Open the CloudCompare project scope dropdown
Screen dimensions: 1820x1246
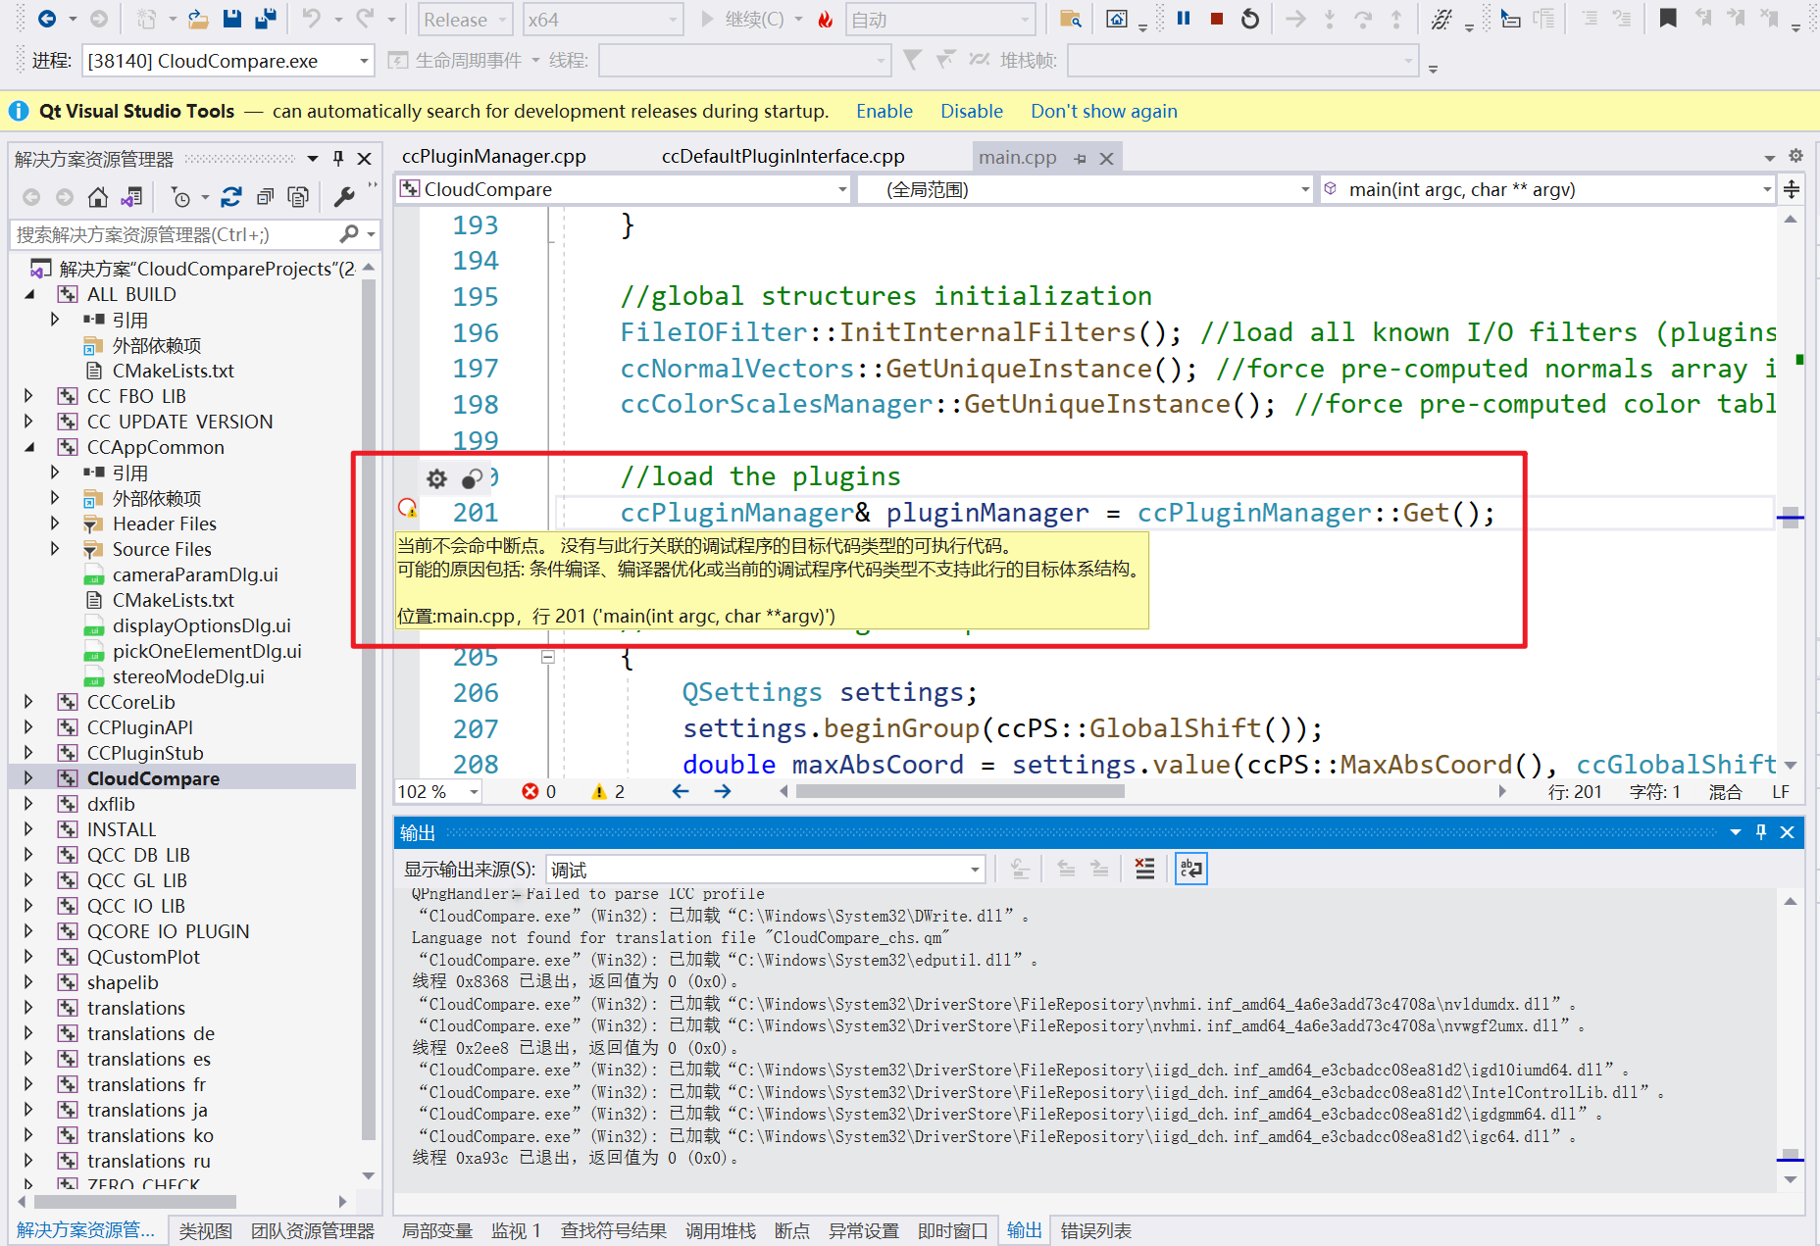point(623,189)
